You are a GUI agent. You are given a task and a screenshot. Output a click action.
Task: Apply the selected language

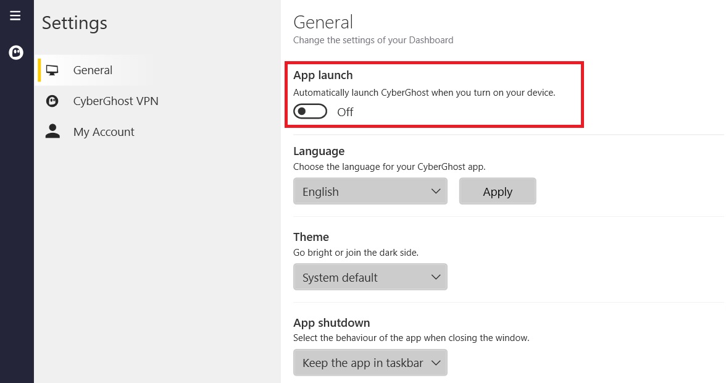tap(498, 191)
